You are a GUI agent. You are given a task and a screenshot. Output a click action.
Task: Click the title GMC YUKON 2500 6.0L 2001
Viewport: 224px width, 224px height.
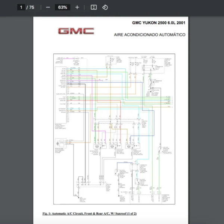coord(159,23)
